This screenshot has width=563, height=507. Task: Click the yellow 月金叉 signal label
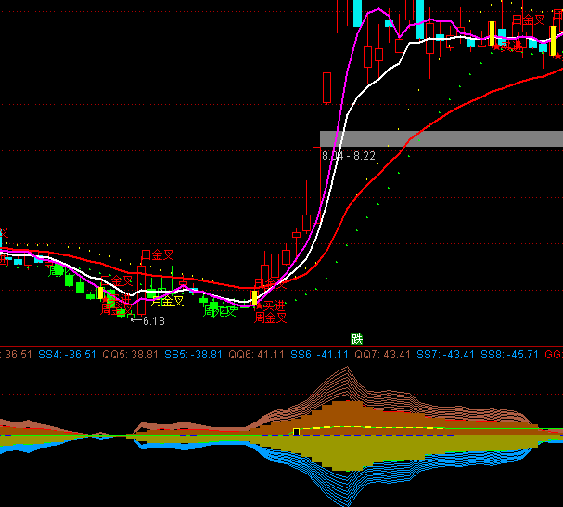167,301
